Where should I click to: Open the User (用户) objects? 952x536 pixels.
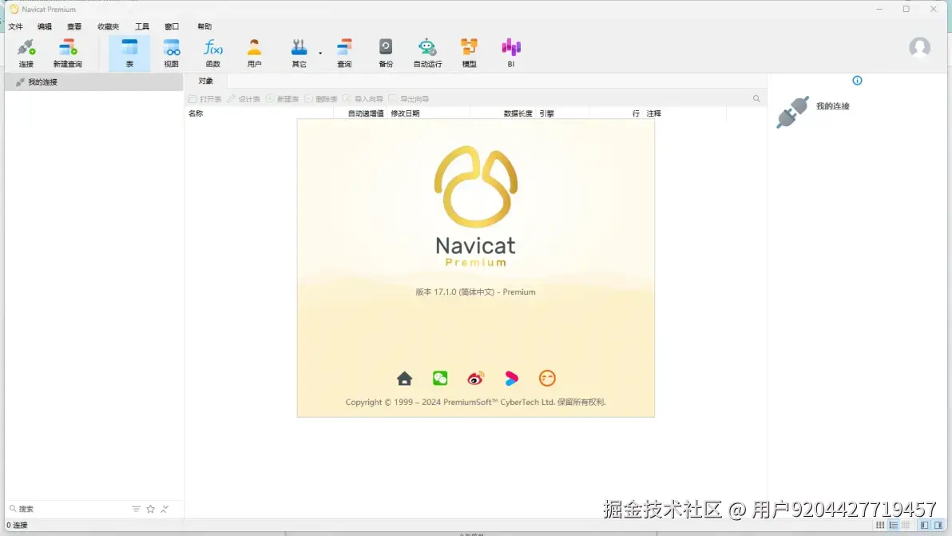(255, 53)
